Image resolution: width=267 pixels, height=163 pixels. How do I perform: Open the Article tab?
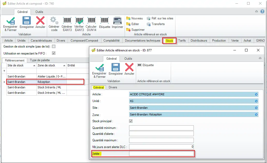pyautogui.click(x=9, y=41)
